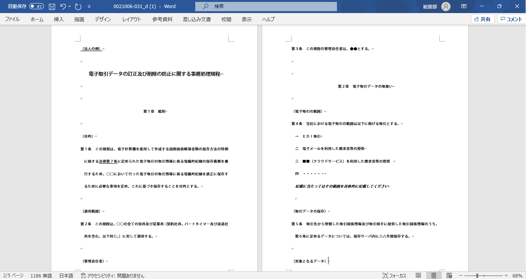Open the レイアウト tab
Viewport: 526px width, 279px height.
tap(132, 19)
